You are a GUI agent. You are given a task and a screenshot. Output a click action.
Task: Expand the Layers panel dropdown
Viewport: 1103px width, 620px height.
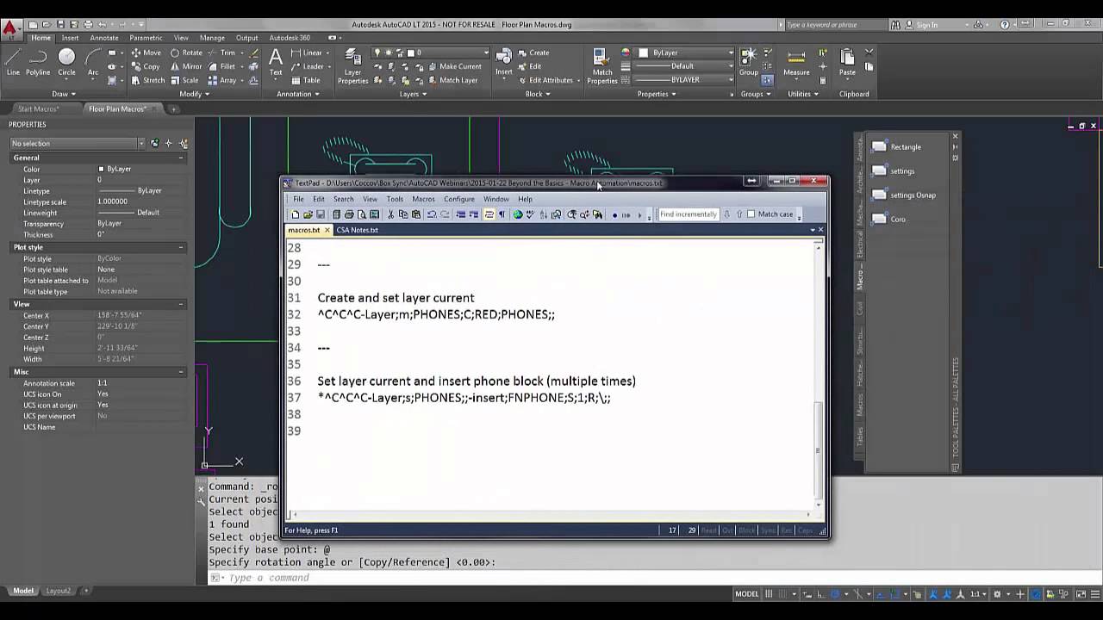pos(413,94)
